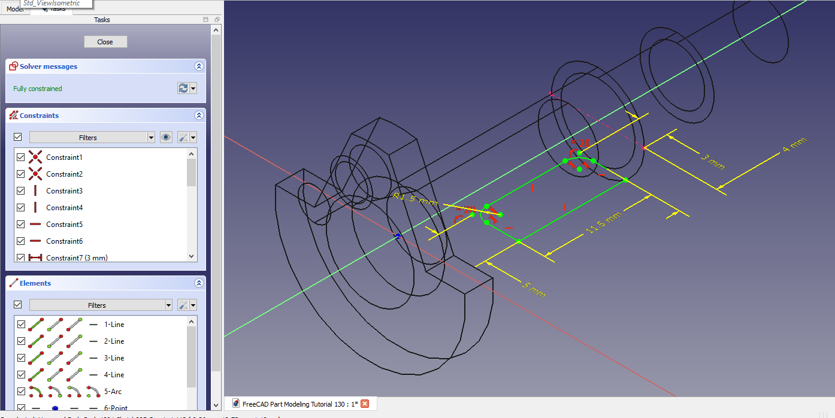
Task: Close the FreeCAD Part Modeling Tutorial 130 tab
Action: pyautogui.click(x=364, y=404)
